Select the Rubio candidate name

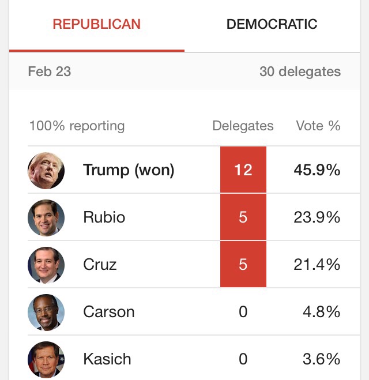[104, 217]
